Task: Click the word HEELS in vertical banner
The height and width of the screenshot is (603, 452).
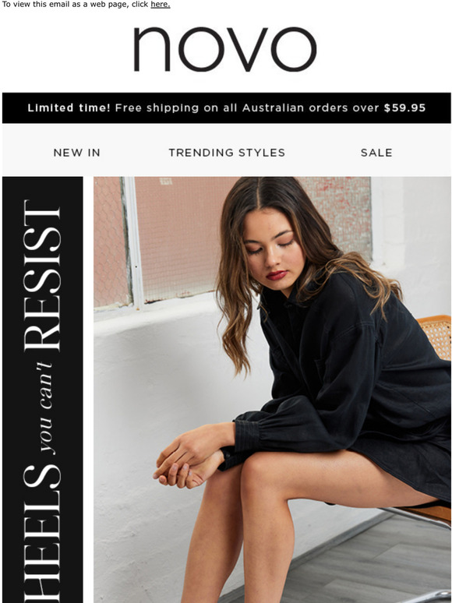Action: click(42, 534)
